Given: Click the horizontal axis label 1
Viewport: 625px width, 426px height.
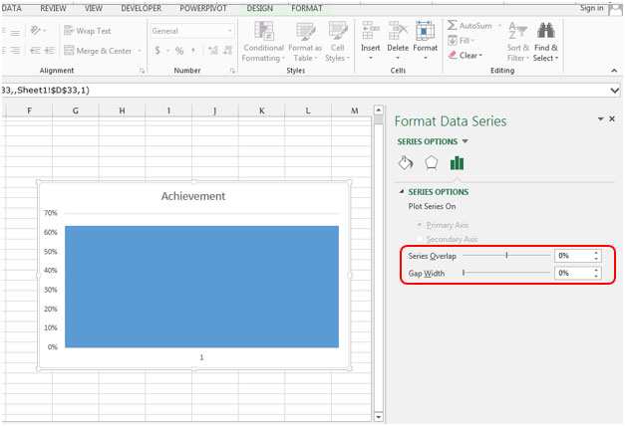Looking at the screenshot, I should [201, 357].
